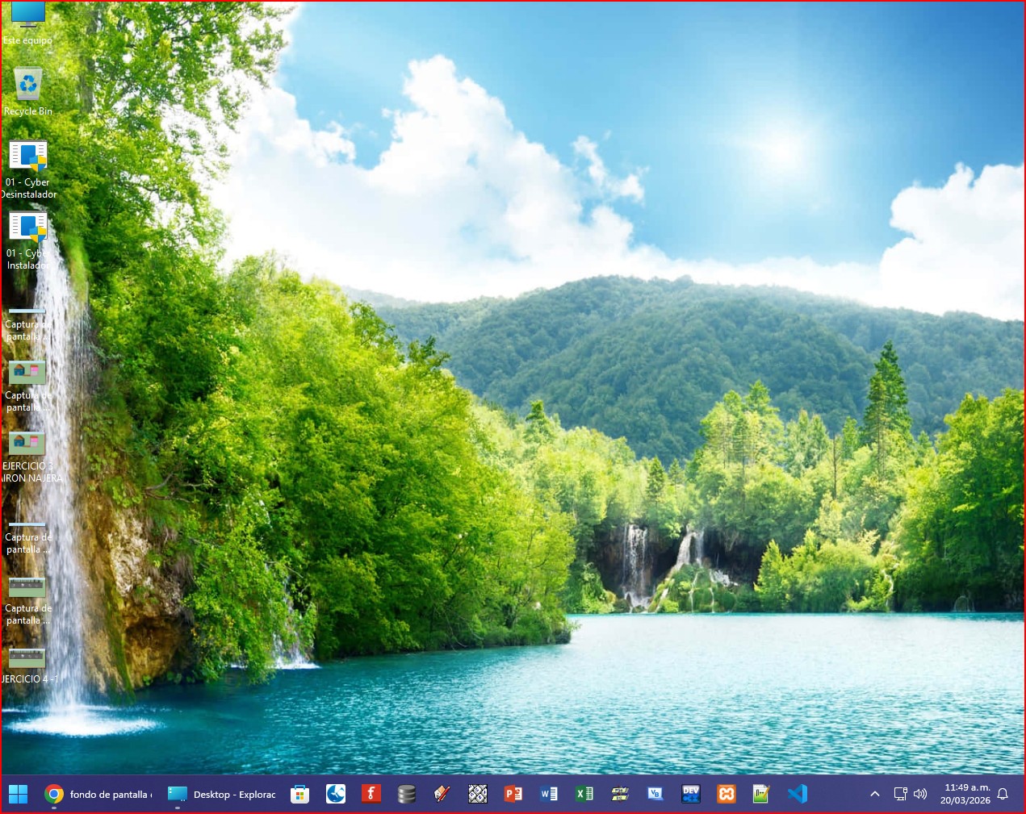
Task: Open network settings from the system tray
Action: point(900,794)
